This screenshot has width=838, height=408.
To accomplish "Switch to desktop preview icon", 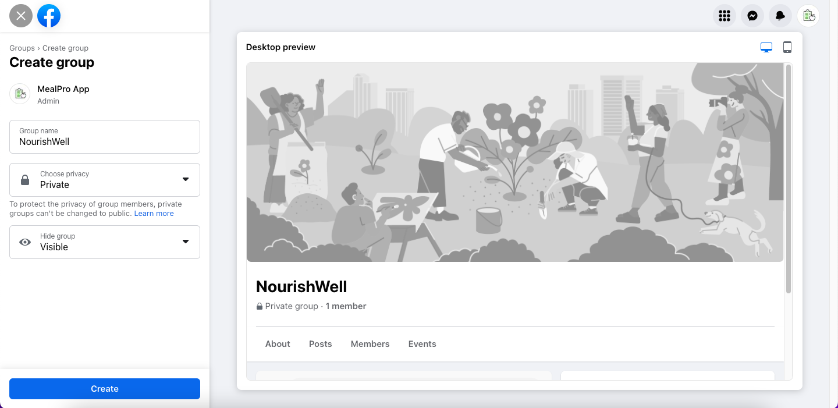I will (x=766, y=47).
